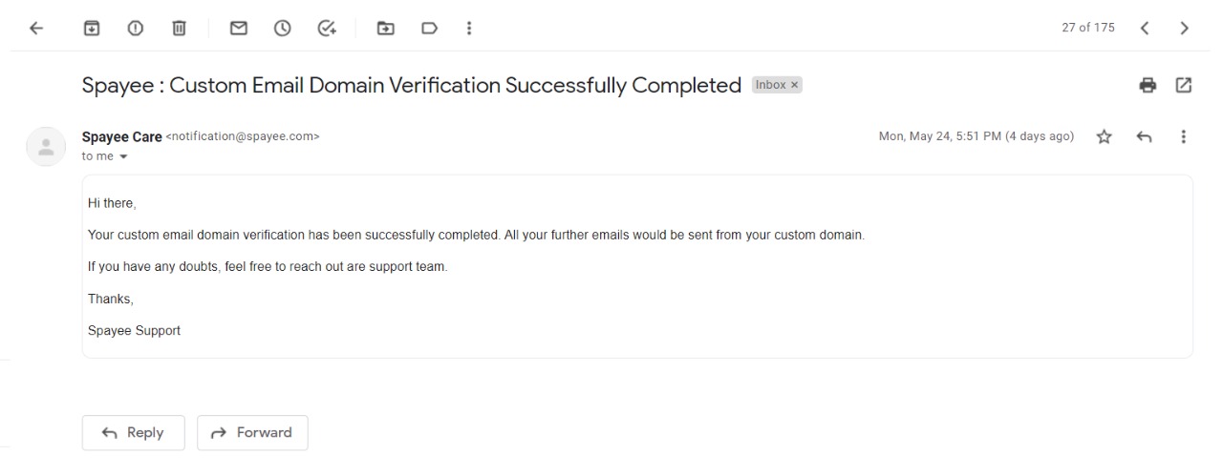Show the previous email with the left chevron
1223x476 pixels.
point(1145,29)
